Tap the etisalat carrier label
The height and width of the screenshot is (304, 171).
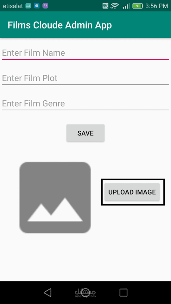click(x=13, y=6)
